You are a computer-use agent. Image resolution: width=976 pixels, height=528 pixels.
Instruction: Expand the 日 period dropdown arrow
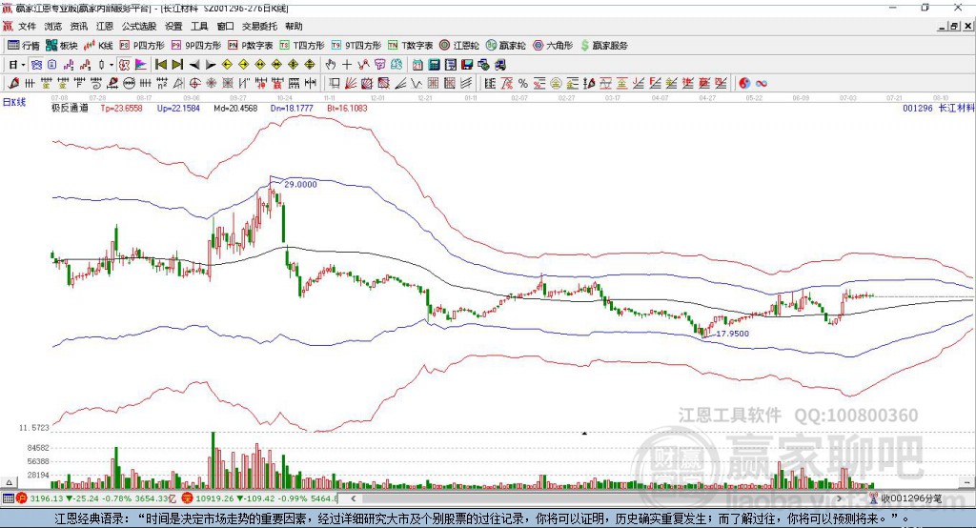pos(23,65)
